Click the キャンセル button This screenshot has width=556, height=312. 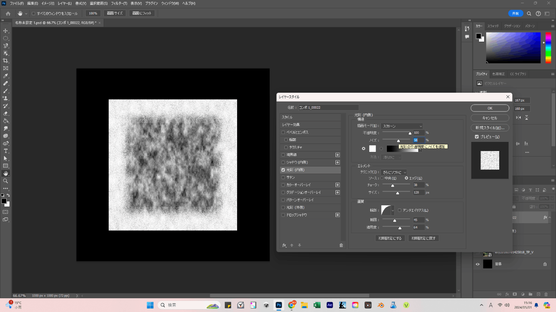(x=490, y=118)
